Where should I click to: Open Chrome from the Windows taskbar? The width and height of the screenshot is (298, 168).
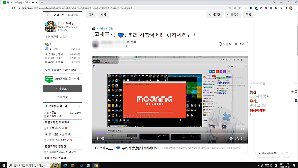tap(96, 165)
